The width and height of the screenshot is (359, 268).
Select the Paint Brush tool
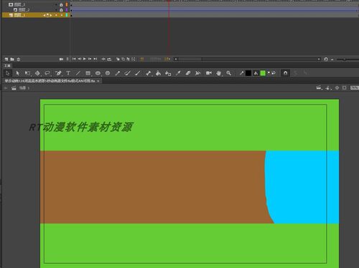point(128,73)
